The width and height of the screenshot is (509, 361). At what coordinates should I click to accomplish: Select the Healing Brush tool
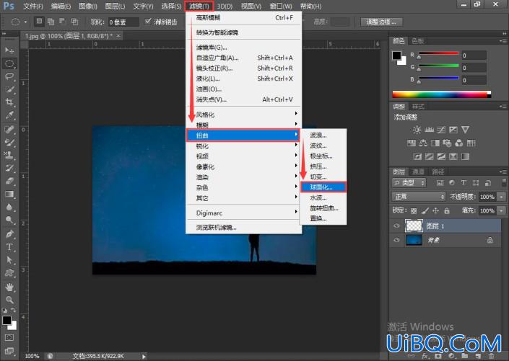9,130
